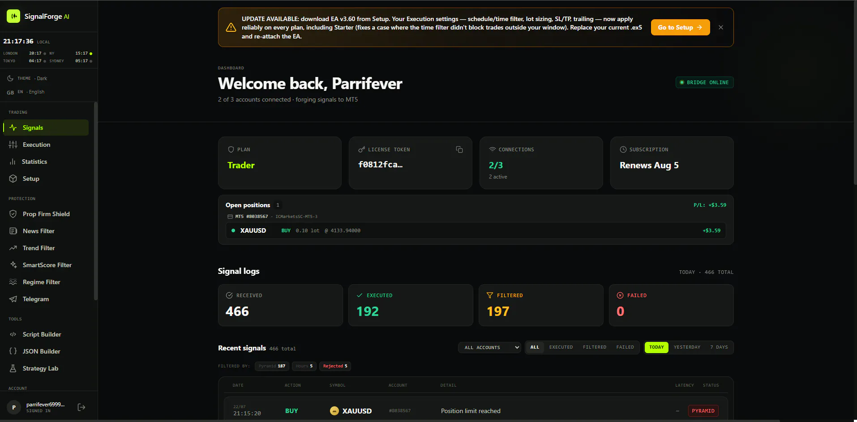Click the Rejected 5 filter chip
Screen dimensions: 857x422
335,366
